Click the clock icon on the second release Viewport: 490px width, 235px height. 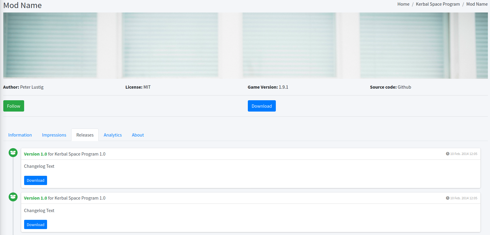pos(447,198)
